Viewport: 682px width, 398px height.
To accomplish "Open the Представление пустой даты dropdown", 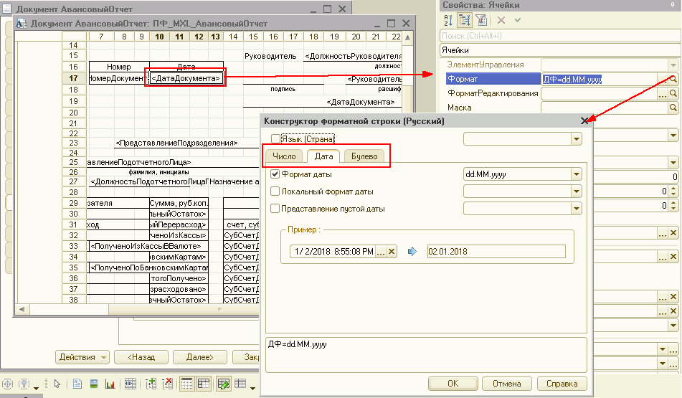I will coord(577,209).
